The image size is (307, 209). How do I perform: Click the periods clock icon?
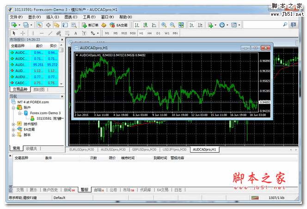(x=222, y=25)
